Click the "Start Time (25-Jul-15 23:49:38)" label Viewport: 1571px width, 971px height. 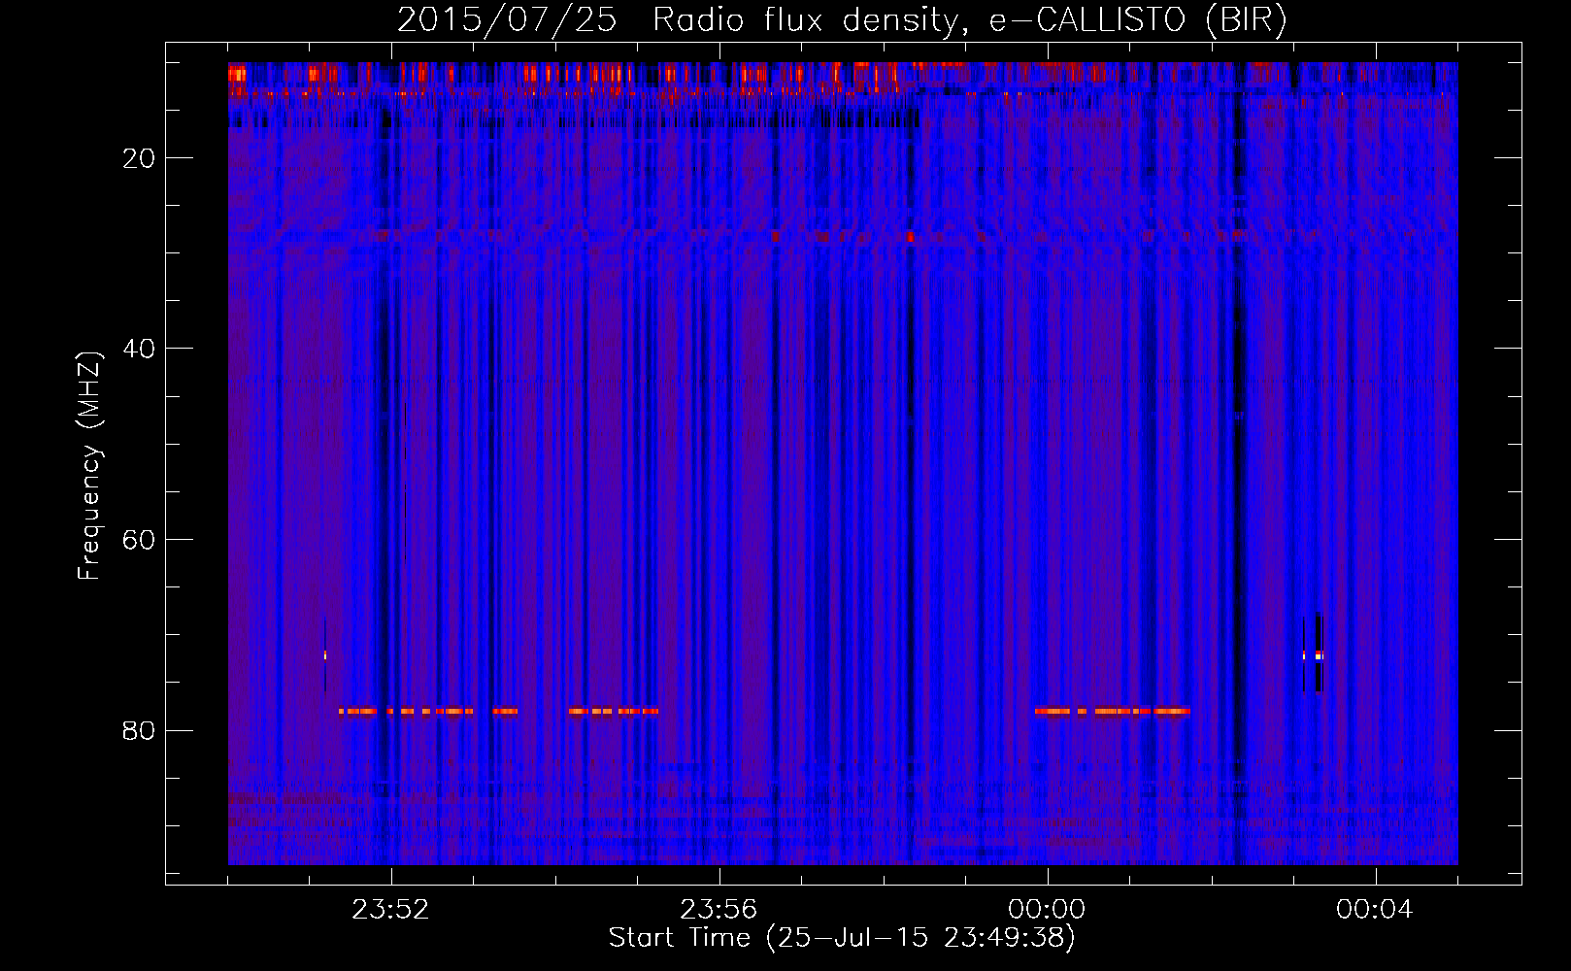click(842, 938)
